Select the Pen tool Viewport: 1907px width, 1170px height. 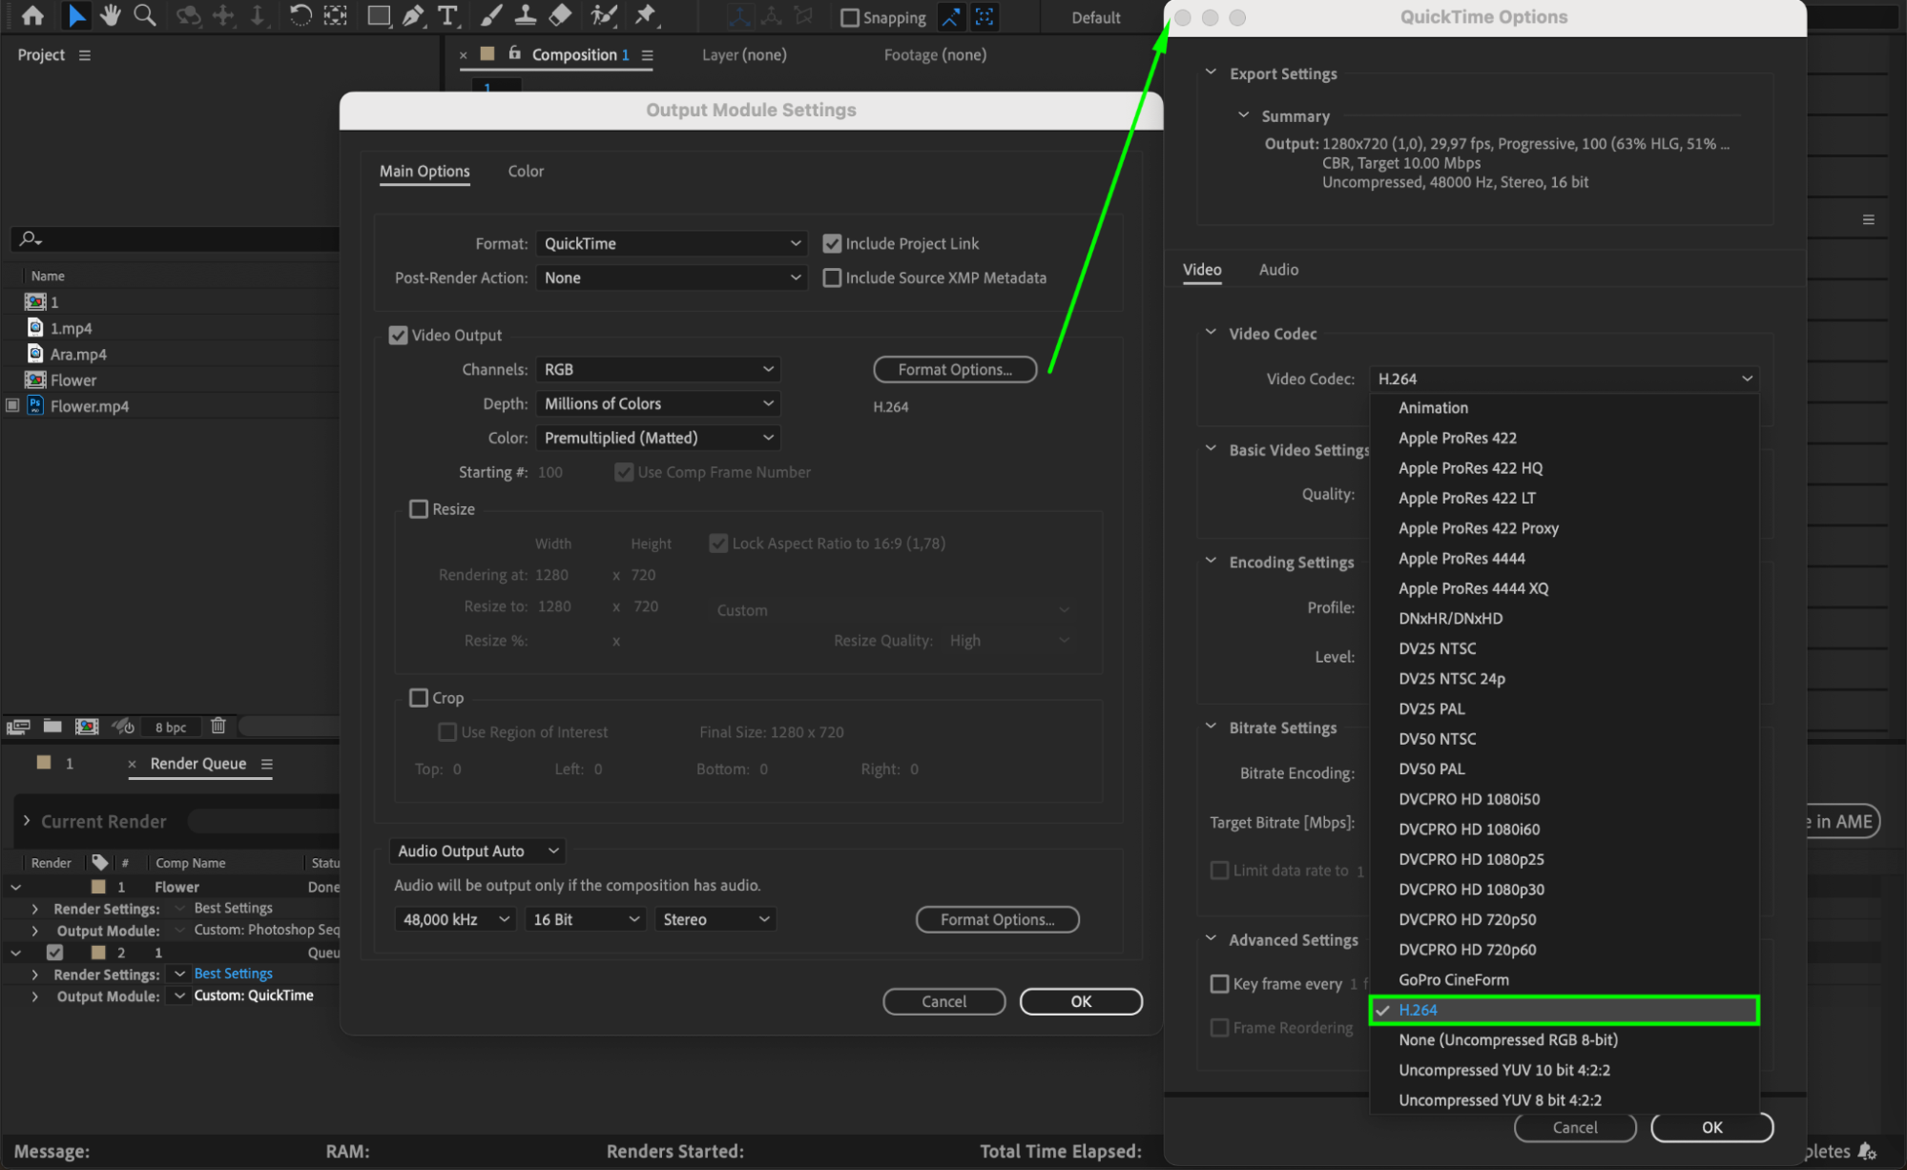[x=413, y=15]
